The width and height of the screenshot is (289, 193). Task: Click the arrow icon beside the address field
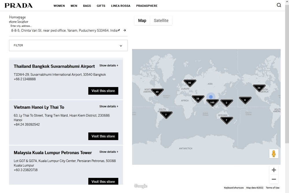click(124, 30)
